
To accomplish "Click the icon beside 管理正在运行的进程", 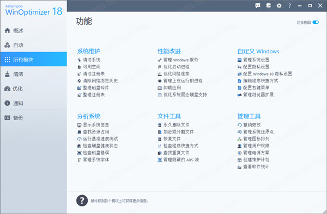I will tap(160, 81).
